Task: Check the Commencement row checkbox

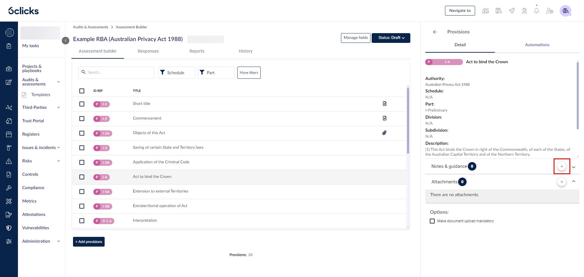Action: click(82, 119)
